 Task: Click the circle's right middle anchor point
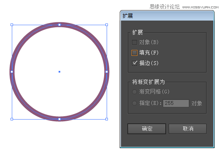tap(107, 72)
